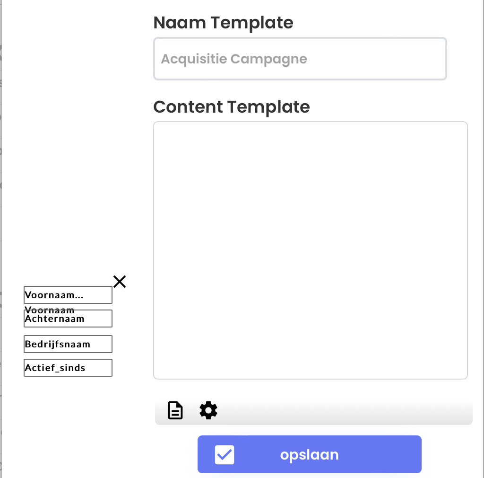Click the Content Template heading label

pos(232,107)
